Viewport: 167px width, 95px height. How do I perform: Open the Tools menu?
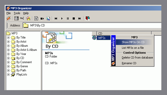[x=17, y=13]
